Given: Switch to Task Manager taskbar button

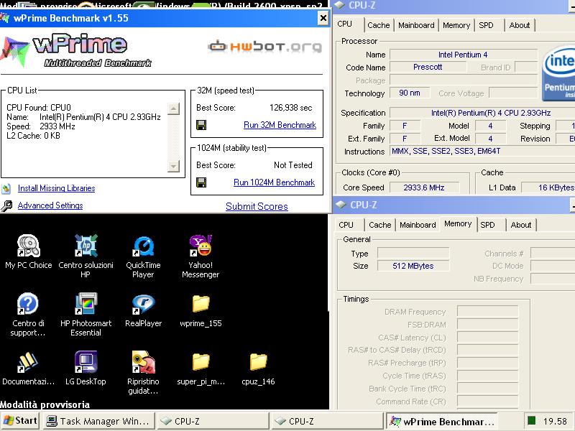Looking at the screenshot, I should [x=99, y=421].
